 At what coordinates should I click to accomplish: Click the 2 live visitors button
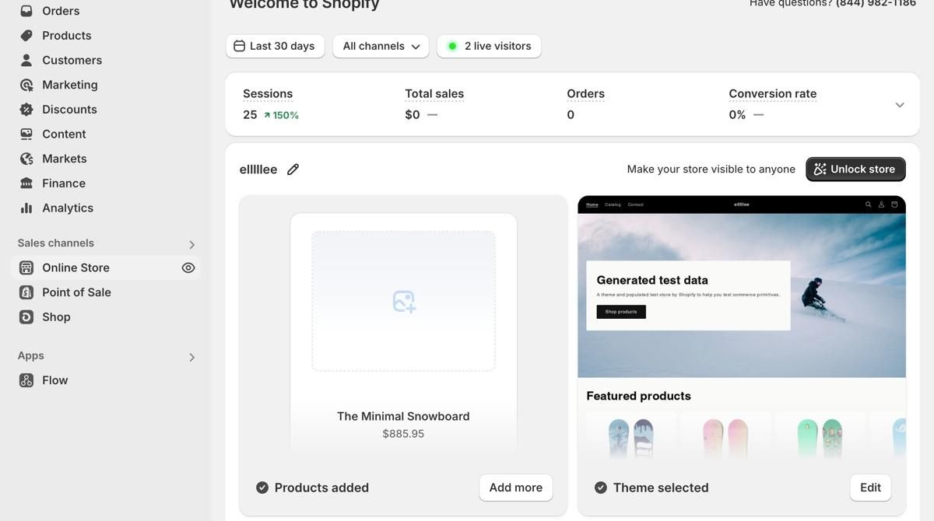coord(489,46)
